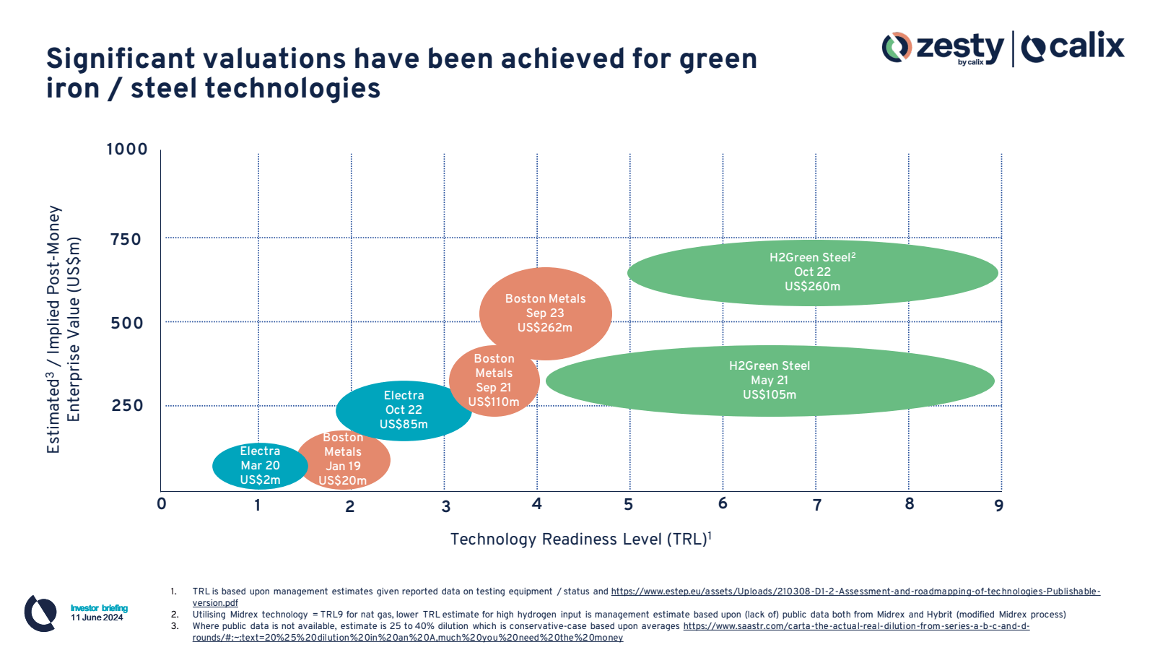The height and width of the screenshot is (650, 1155).
Task: Click the Investor briefing label
Action: (x=99, y=608)
